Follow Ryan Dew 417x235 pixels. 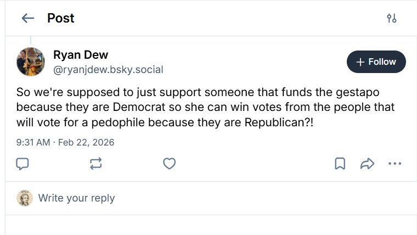[376, 62]
